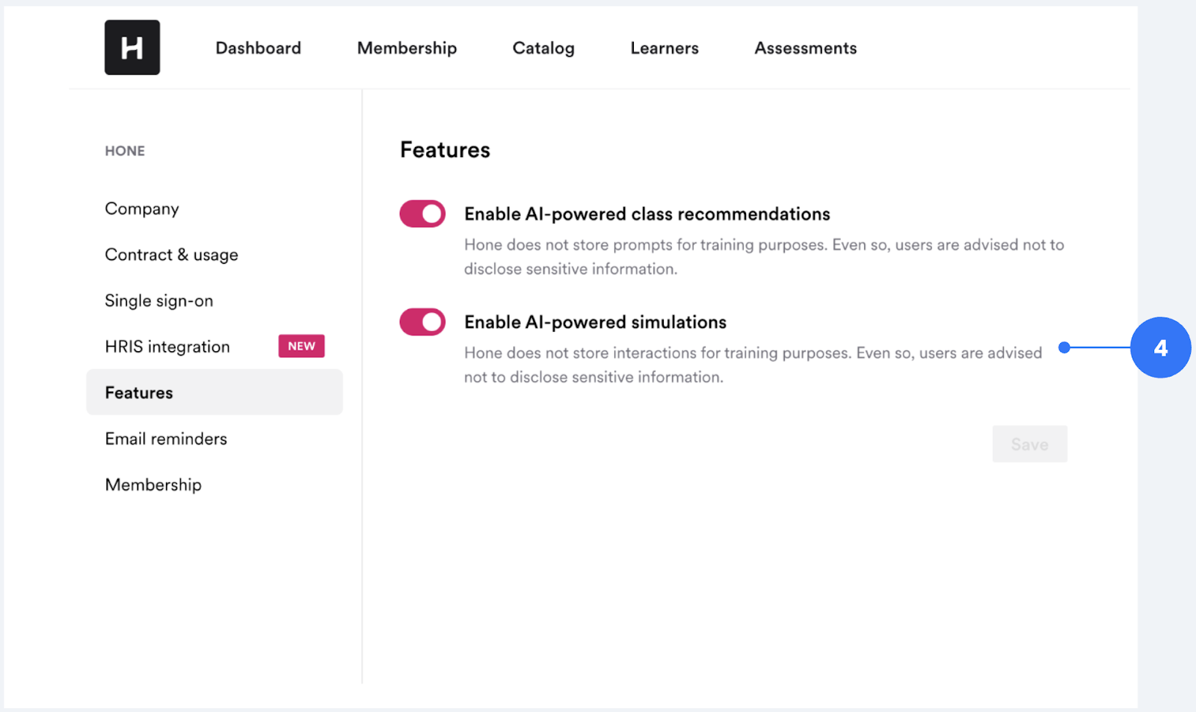Open Single sign-on settings
Image resolution: width=1196 pixels, height=712 pixels.
point(158,301)
